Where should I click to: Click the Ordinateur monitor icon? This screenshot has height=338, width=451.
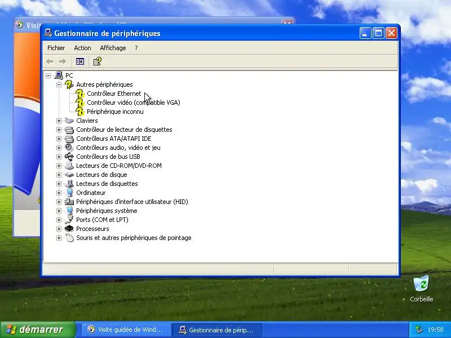click(69, 193)
